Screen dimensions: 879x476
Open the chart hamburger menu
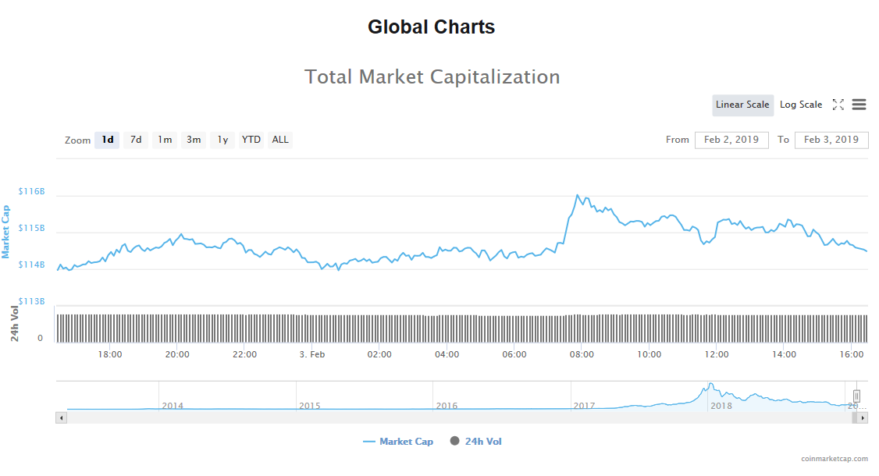click(859, 105)
